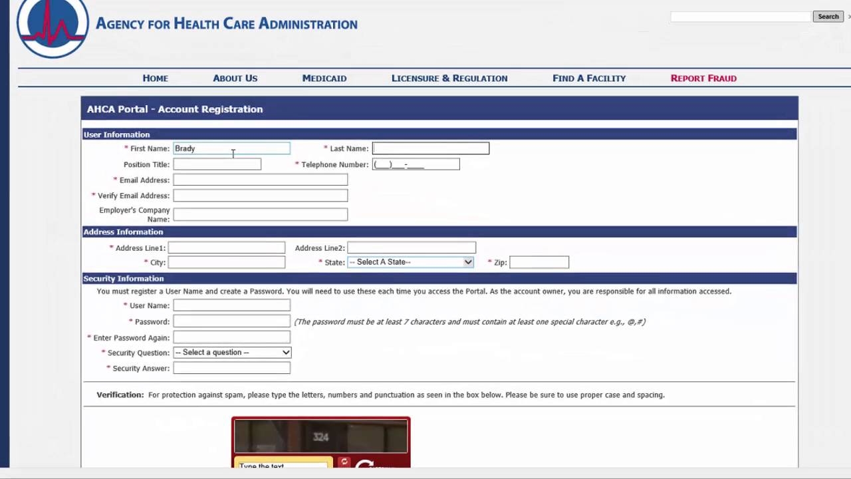Go to the About Us page
The image size is (851, 479).
tap(235, 78)
